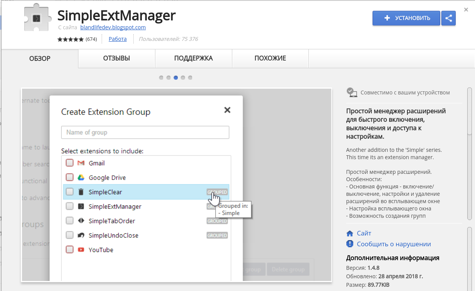Tick the SimpleClear checkbox

[70, 192]
